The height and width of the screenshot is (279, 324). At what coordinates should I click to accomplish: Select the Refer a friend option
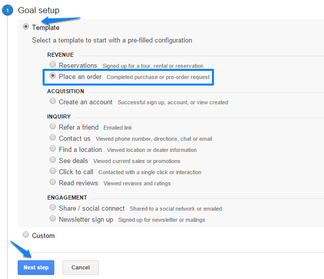click(53, 127)
